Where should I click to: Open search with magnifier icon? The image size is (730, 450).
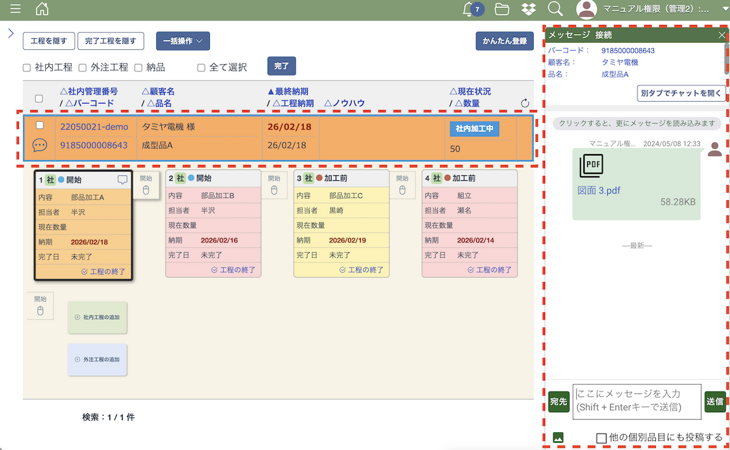[x=555, y=9]
